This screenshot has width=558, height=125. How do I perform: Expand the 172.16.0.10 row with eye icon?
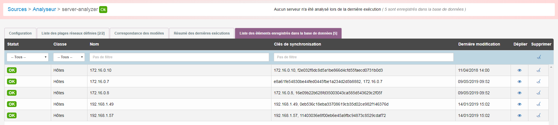[x=519, y=70]
